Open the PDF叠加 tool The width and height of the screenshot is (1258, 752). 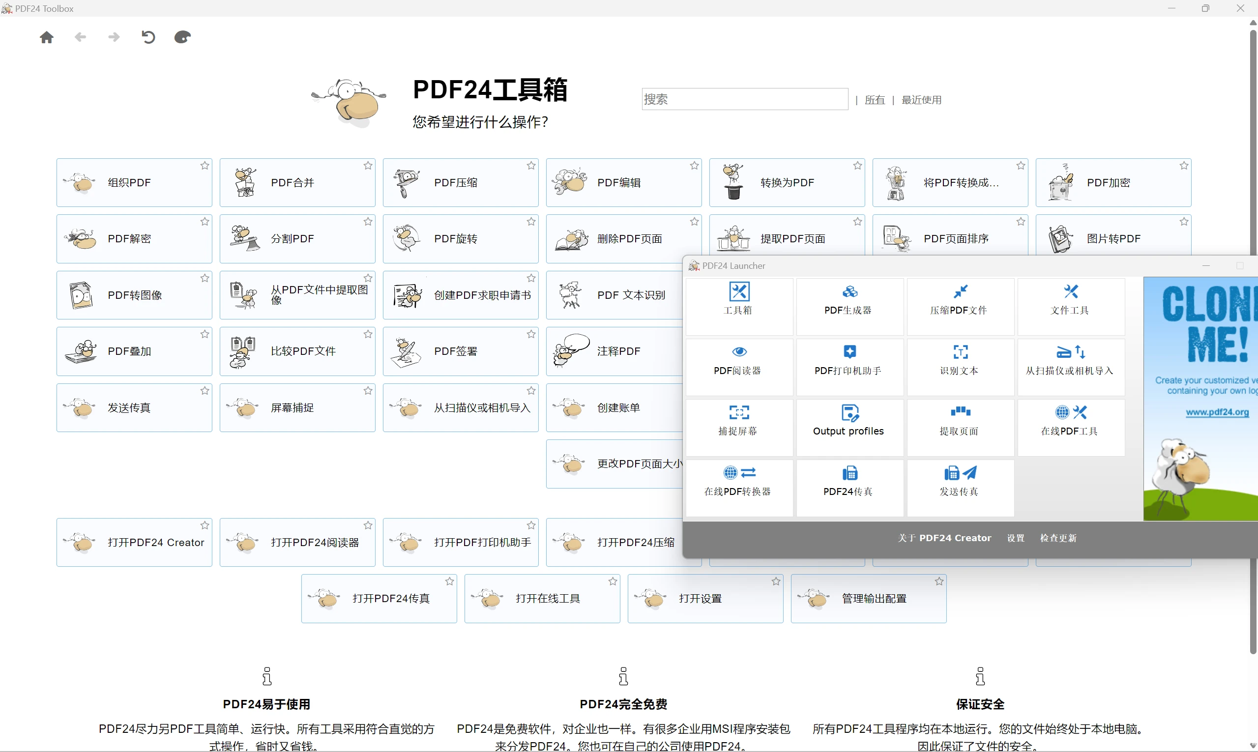coord(134,351)
